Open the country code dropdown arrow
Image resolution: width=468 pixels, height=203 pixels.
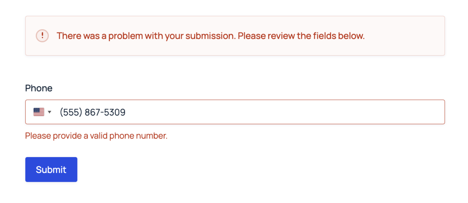tap(50, 112)
